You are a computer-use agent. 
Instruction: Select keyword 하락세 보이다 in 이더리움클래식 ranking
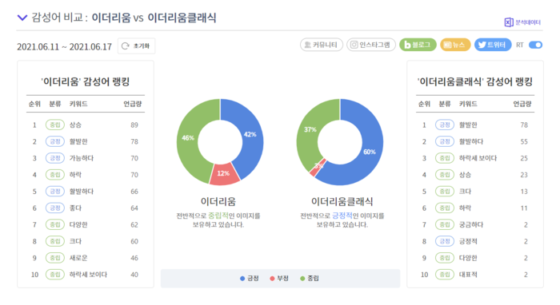pyautogui.click(x=478, y=158)
